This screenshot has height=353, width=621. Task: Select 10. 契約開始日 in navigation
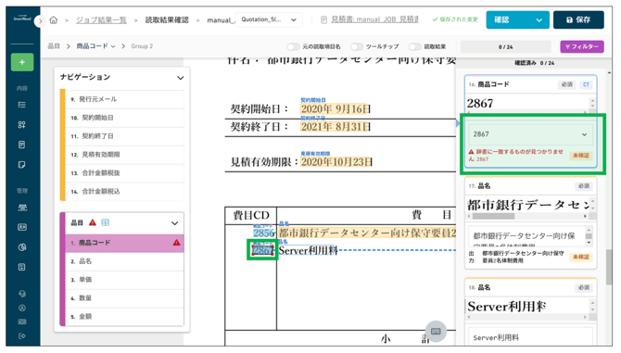coord(124,118)
